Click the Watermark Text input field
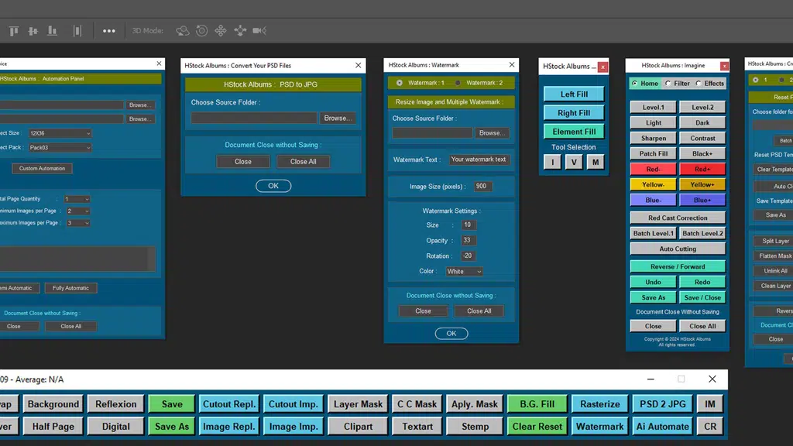The image size is (793, 446). coord(479,160)
